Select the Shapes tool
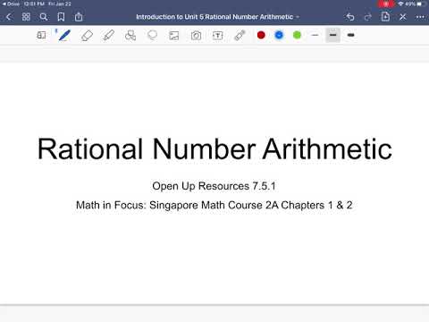The image size is (429, 322). [130, 35]
